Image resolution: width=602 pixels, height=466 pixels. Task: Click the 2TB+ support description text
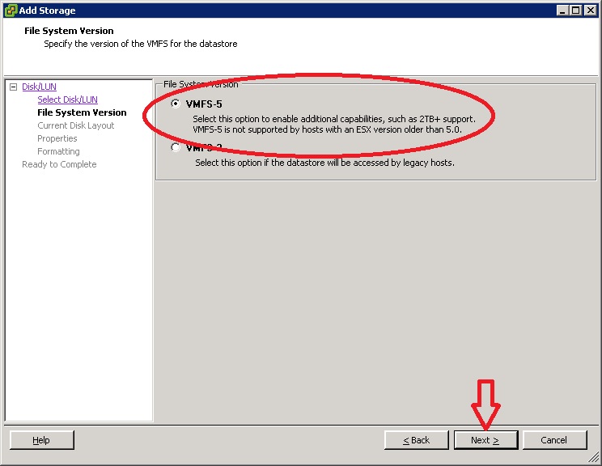[333, 119]
